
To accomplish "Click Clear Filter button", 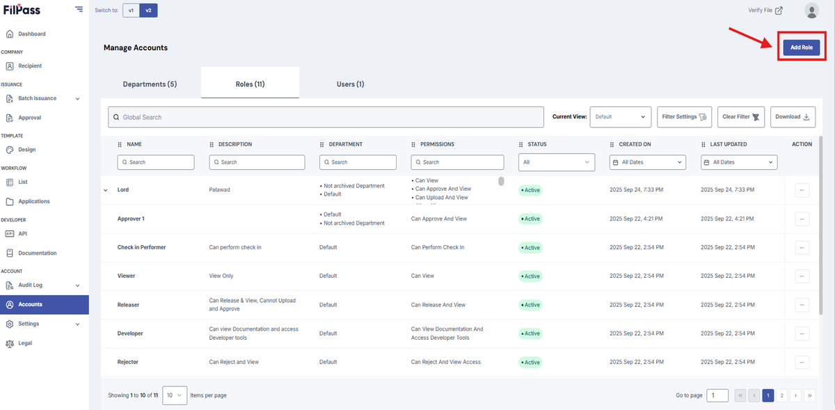I will coord(740,117).
